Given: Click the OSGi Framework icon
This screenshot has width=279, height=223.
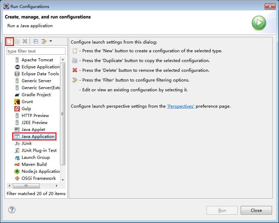Looking at the screenshot, I should click(17, 178).
